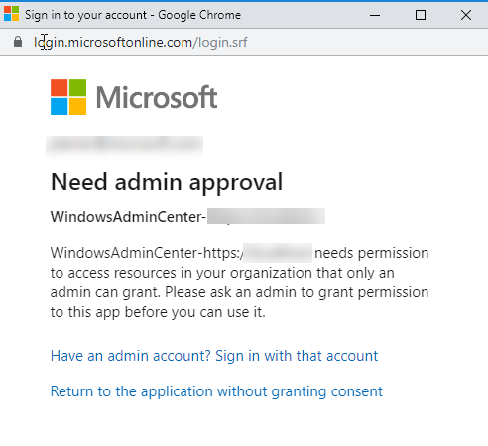Click the gray Microsoft wordmark text
The width and height of the screenshot is (488, 446).
[x=157, y=97]
